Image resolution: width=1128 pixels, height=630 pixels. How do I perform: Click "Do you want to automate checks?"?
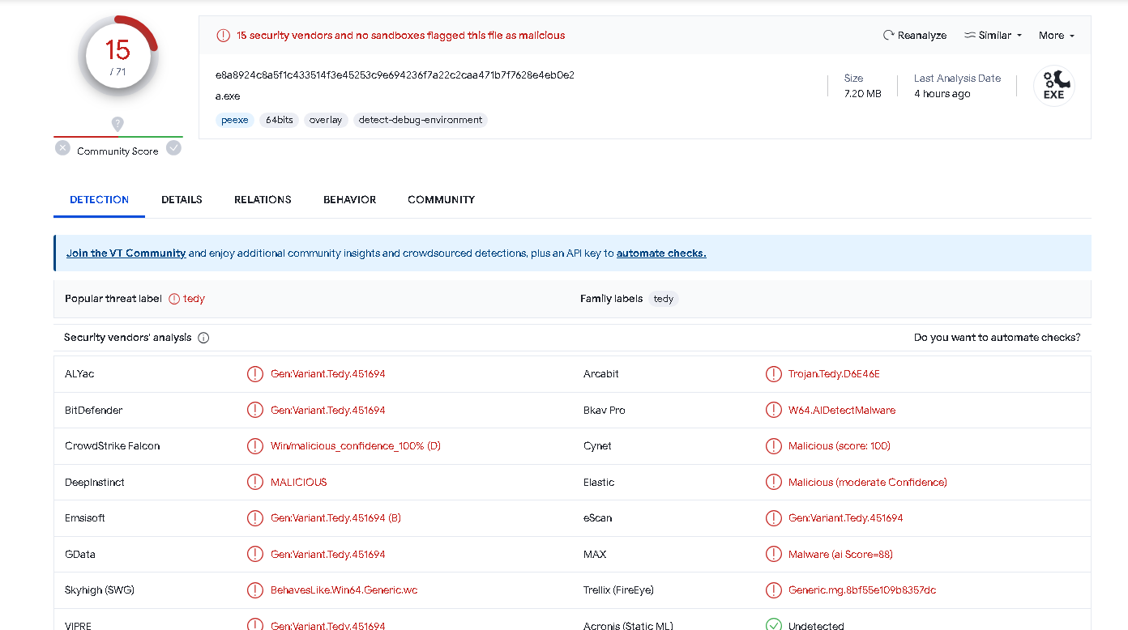[x=997, y=338]
